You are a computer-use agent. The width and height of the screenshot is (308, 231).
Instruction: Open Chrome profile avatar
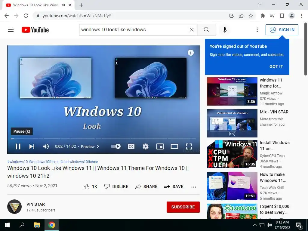coord(292,16)
